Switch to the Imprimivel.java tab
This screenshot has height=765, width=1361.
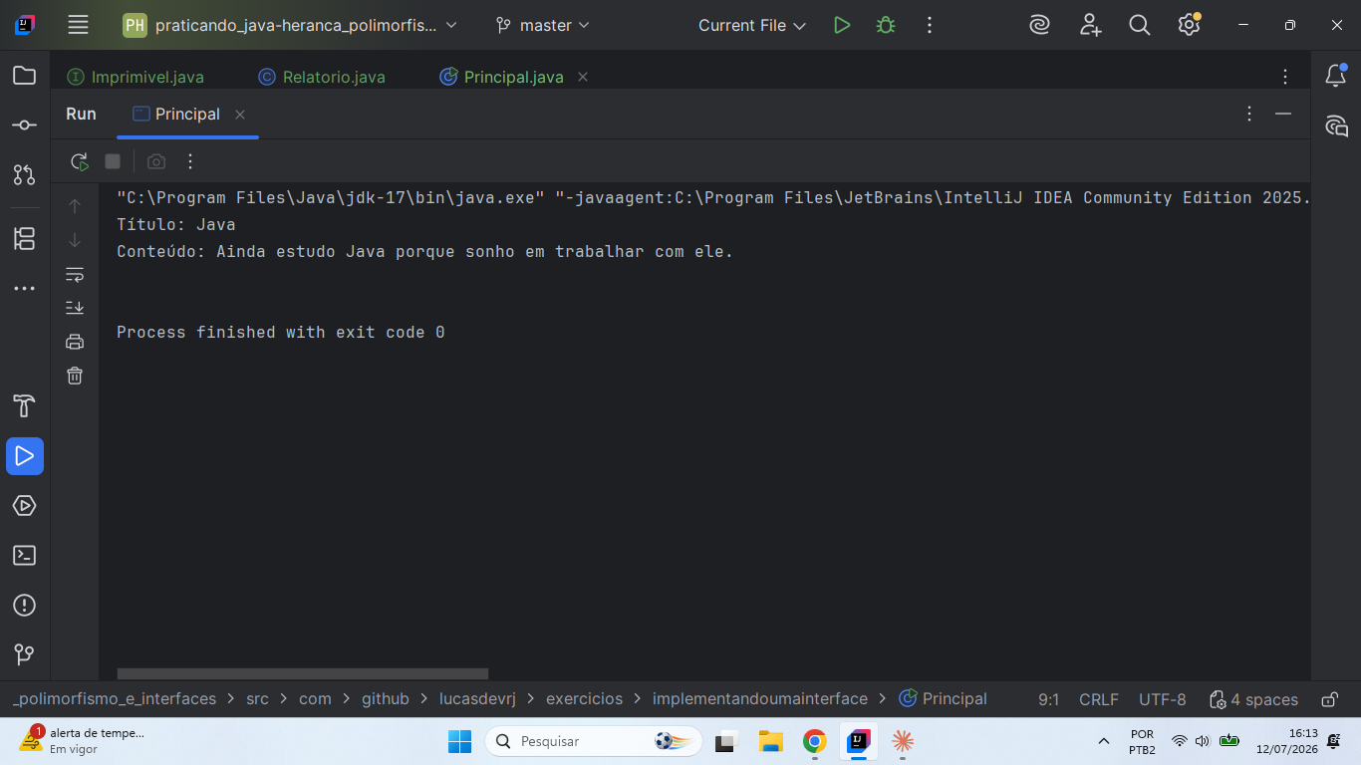(x=136, y=77)
